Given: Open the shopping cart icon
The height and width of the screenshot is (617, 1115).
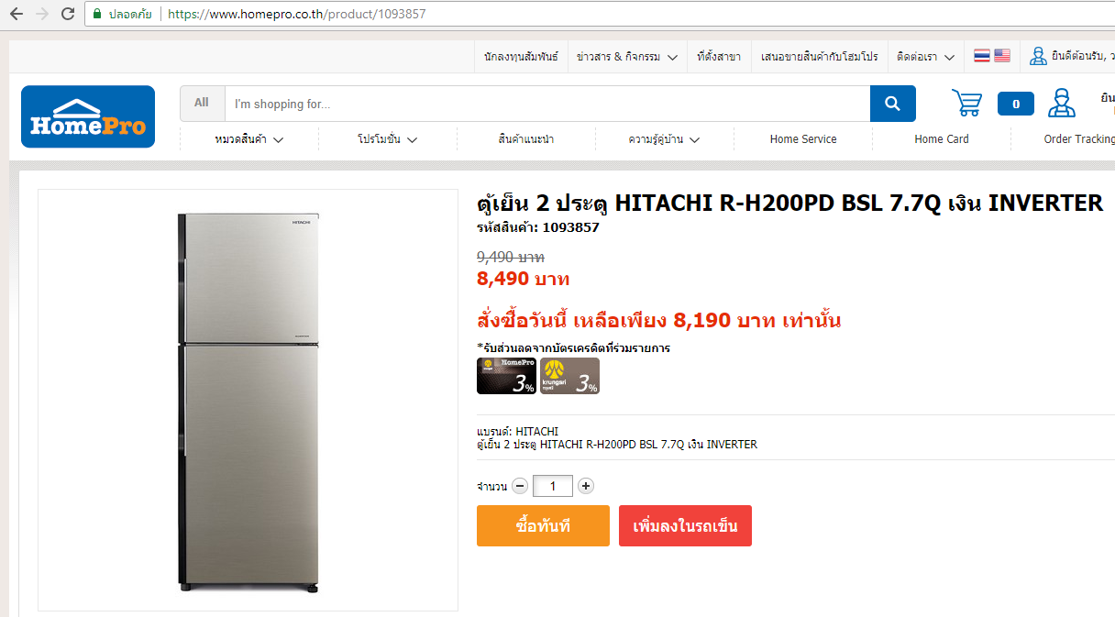Looking at the screenshot, I should (x=966, y=103).
